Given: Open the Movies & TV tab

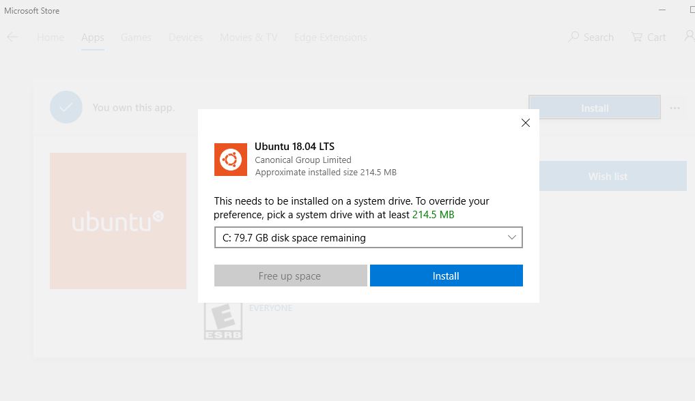Looking at the screenshot, I should [249, 38].
